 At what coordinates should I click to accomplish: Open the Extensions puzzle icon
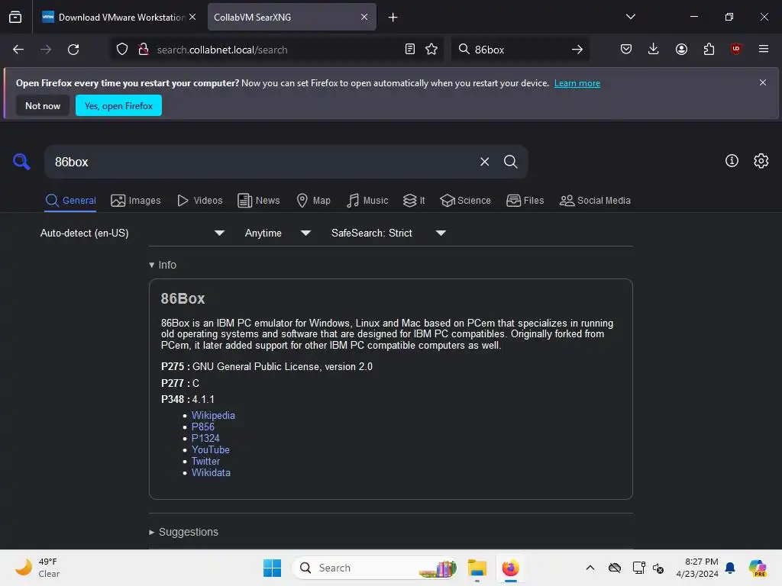[x=709, y=50]
